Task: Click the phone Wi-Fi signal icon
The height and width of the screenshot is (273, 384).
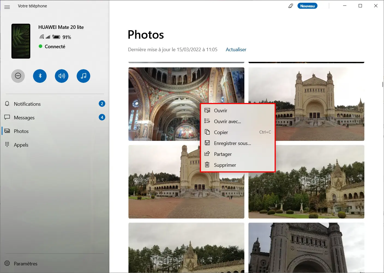Action: [42, 37]
